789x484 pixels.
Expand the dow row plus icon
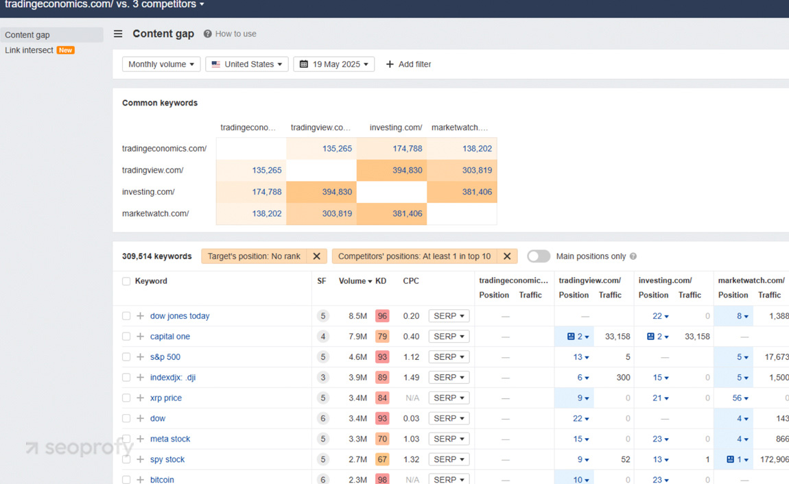coord(141,418)
